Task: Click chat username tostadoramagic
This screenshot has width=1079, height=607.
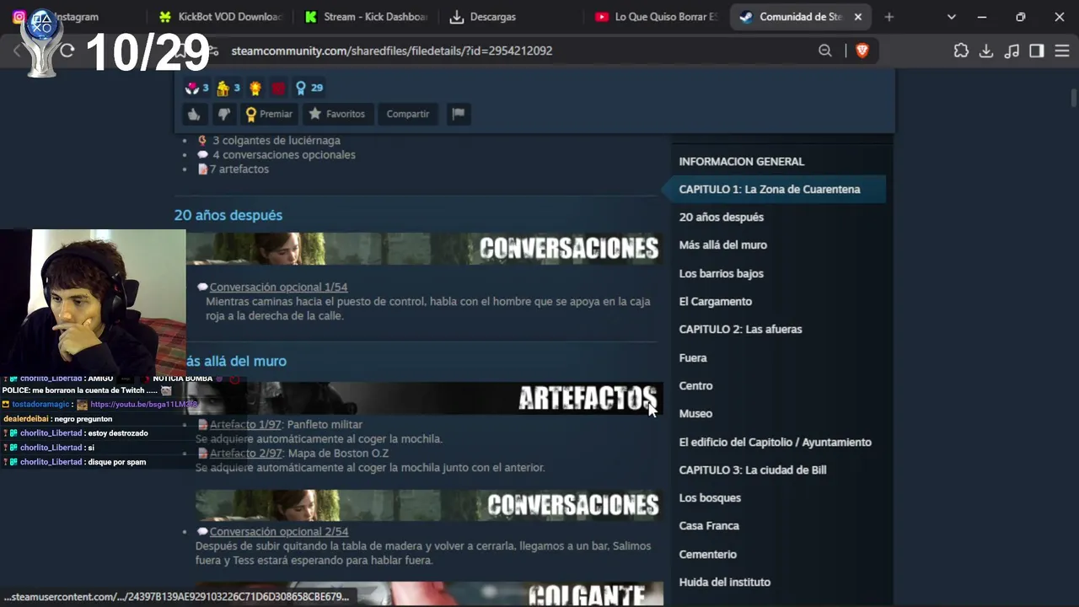Action: 40,405
